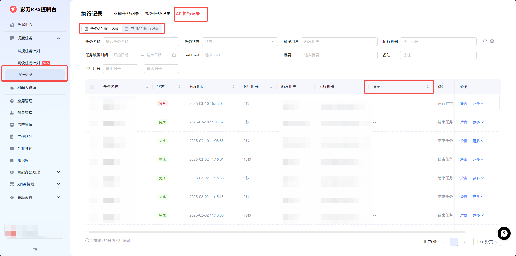Click the refresh icon beside the filters
The width and height of the screenshot is (516, 256).
coord(485,41)
